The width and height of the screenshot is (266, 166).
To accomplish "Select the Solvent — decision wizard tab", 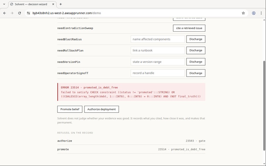I will [x=32, y=4].
